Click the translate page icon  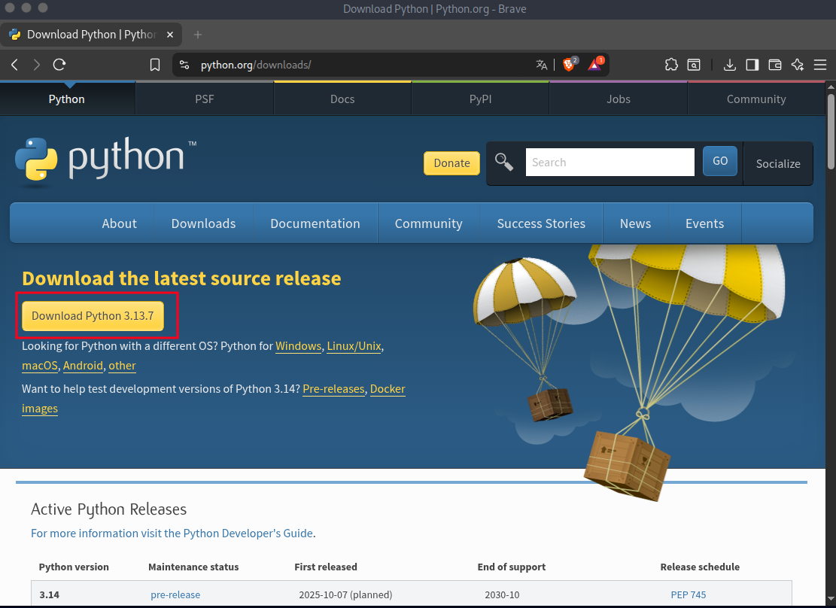(541, 65)
